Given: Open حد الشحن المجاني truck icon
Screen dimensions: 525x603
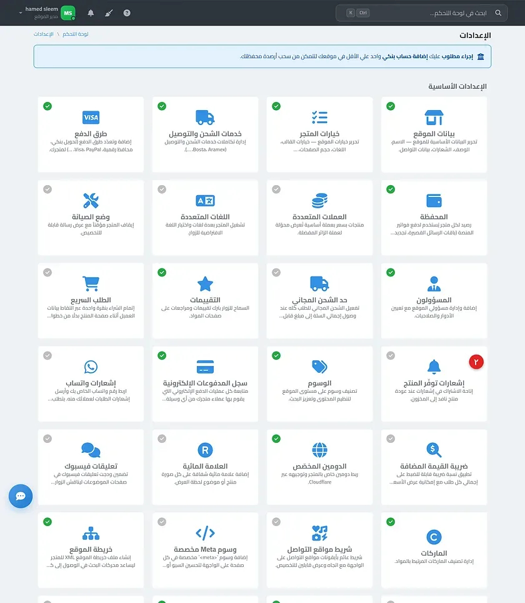Looking at the screenshot, I should 320,283.
